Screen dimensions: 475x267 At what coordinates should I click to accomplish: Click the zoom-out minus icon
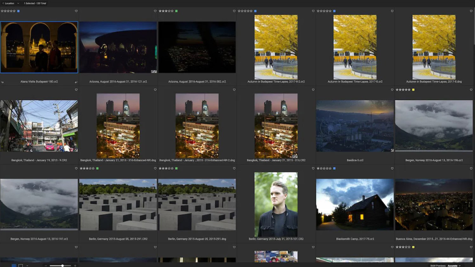point(46,266)
